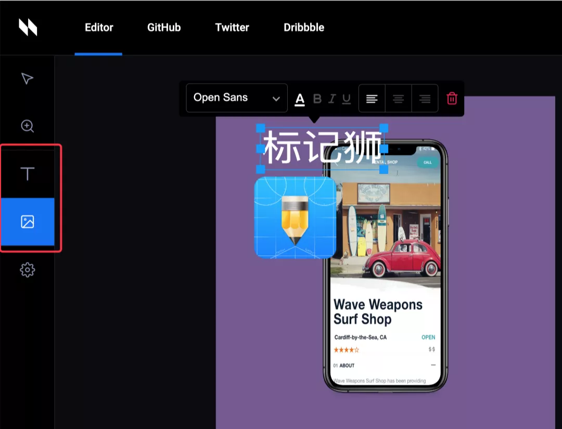Open the text color picker

300,99
